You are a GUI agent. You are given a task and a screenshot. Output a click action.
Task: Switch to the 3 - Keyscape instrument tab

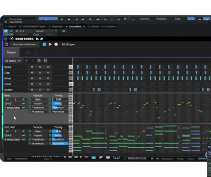click(55, 26)
